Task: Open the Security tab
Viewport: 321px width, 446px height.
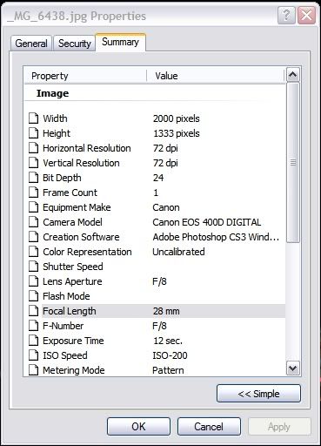Action: [75, 44]
